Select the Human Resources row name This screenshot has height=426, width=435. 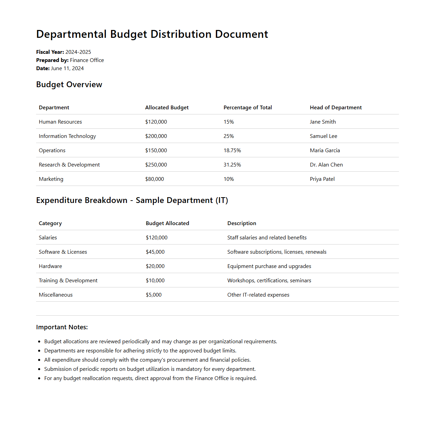click(60, 122)
